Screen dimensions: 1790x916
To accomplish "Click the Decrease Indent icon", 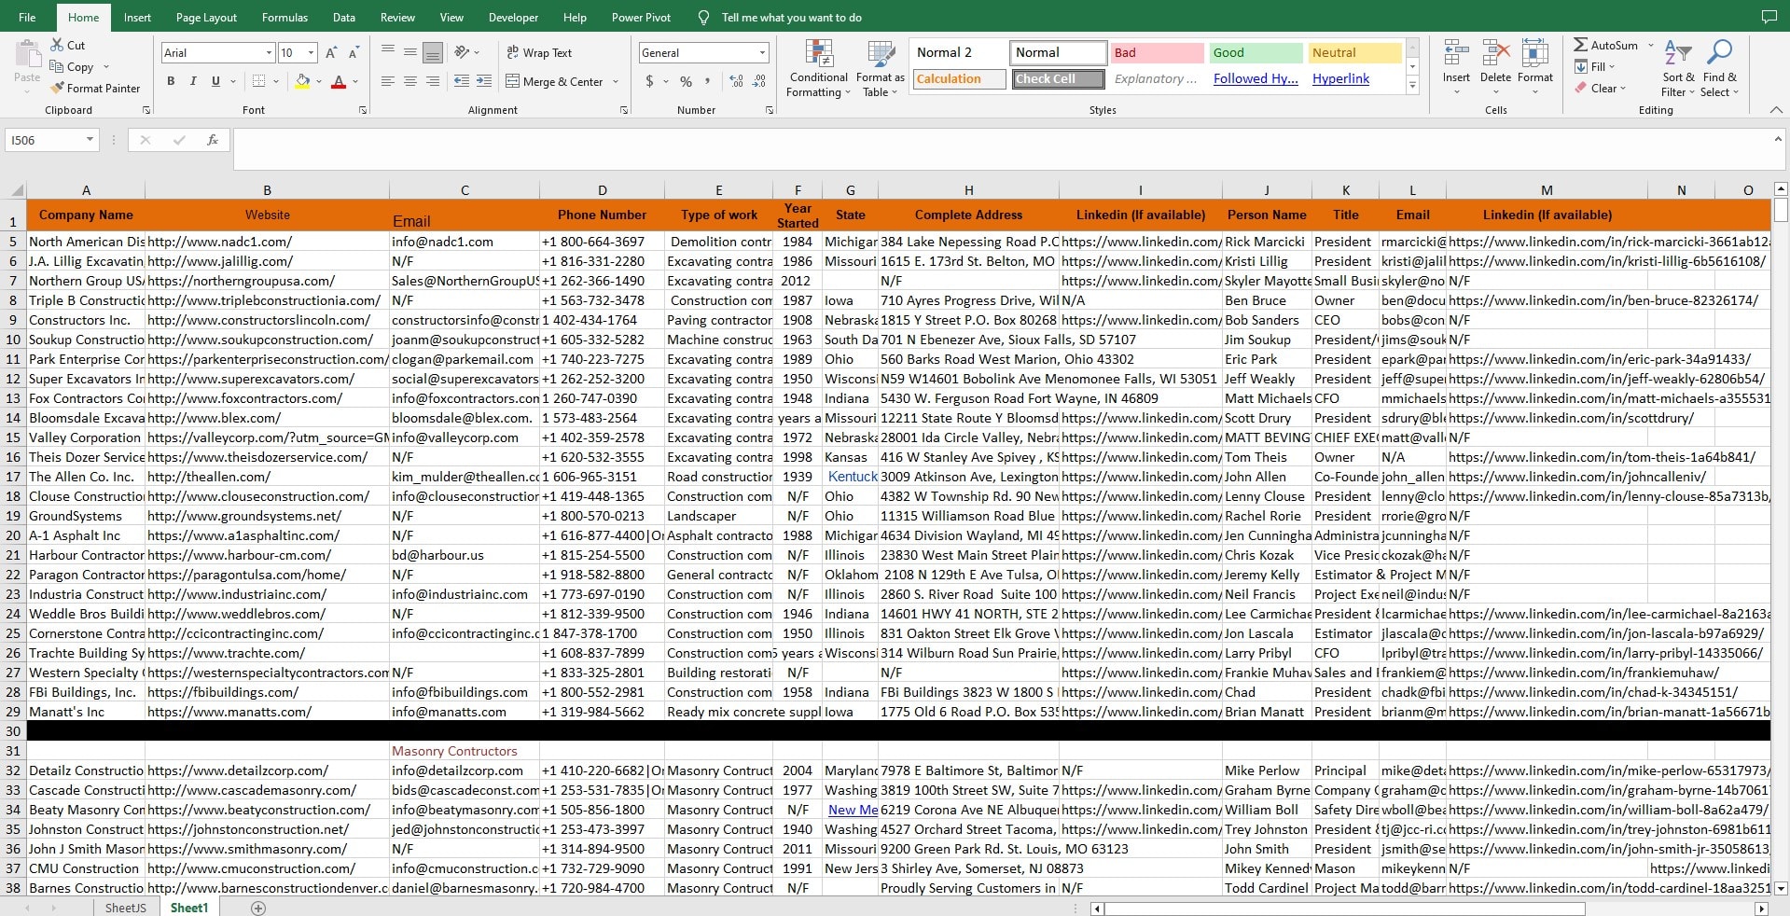I will tap(461, 81).
